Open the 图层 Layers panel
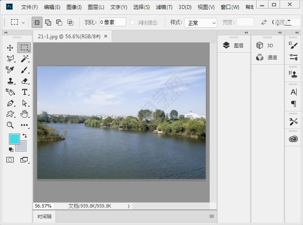This screenshot has height=225, width=303. point(233,46)
